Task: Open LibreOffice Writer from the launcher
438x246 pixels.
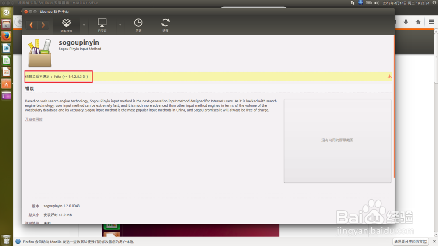Action: coord(6,48)
